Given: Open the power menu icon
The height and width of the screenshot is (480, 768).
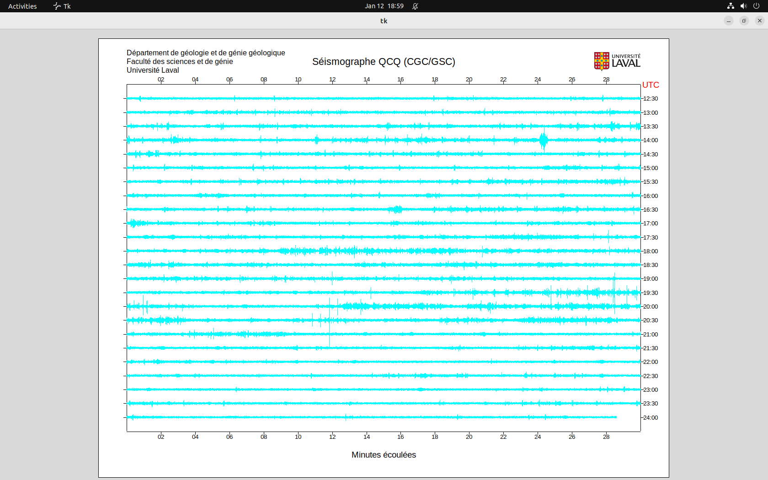Looking at the screenshot, I should (x=756, y=6).
